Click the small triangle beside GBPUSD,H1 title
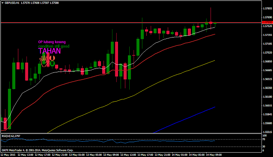 click(3, 3)
